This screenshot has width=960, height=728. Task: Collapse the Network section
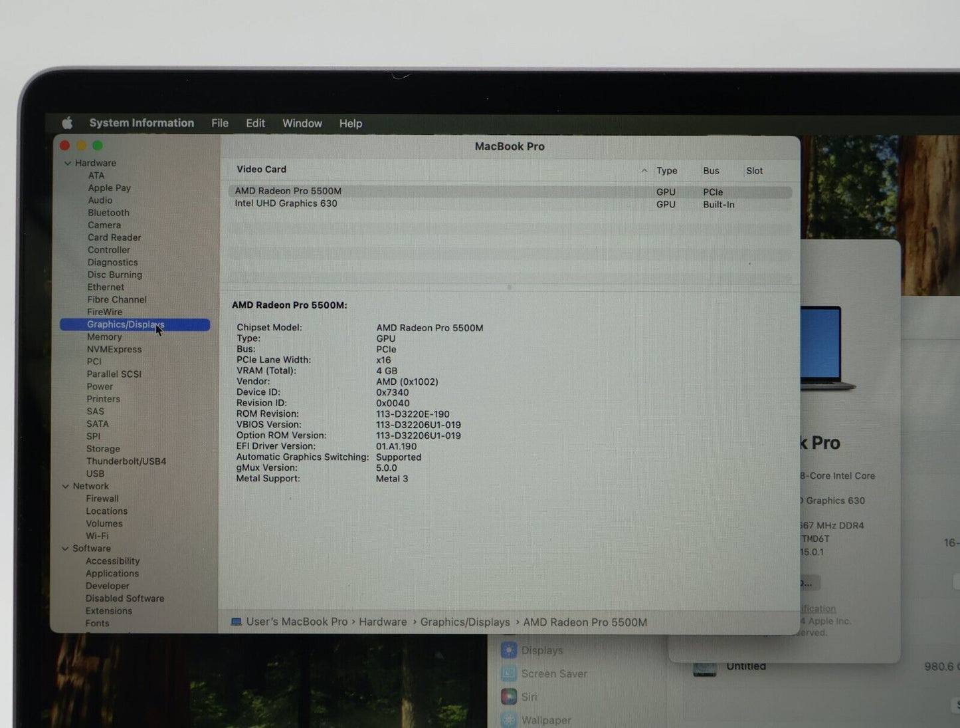tap(65, 487)
